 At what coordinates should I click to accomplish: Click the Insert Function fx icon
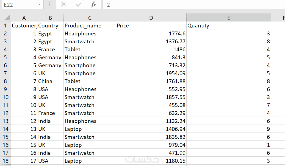click(x=93, y=5)
